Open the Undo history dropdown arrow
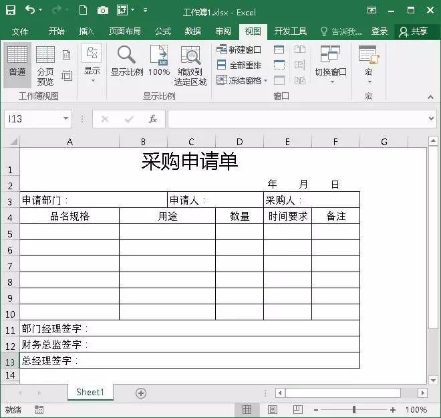Image resolution: width=441 pixels, height=418 pixels. click(x=41, y=10)
